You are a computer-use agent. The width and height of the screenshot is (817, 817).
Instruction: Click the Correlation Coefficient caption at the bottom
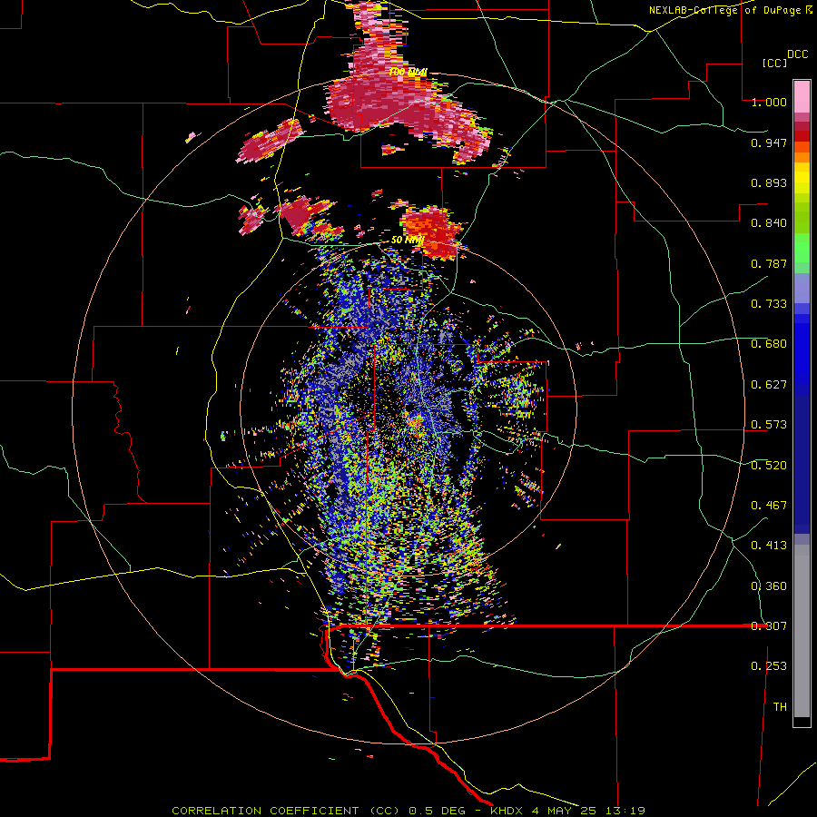coord(408,811)
